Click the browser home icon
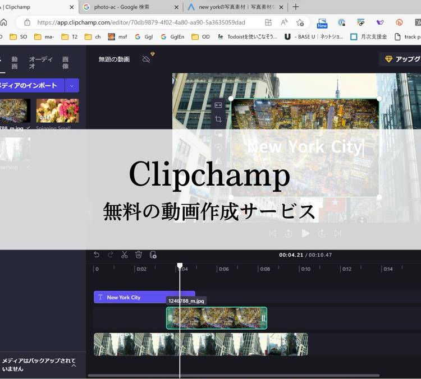 point(3,22)
